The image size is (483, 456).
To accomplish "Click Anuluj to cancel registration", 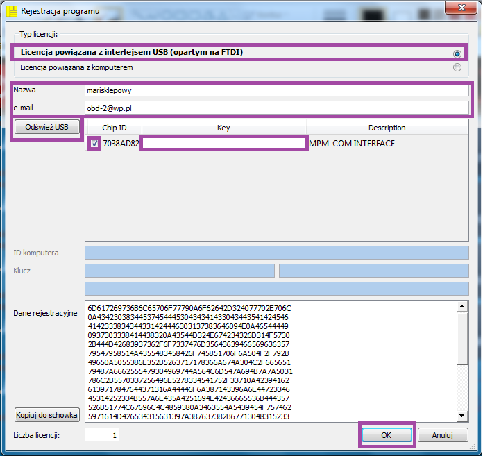I will [443, 435].
